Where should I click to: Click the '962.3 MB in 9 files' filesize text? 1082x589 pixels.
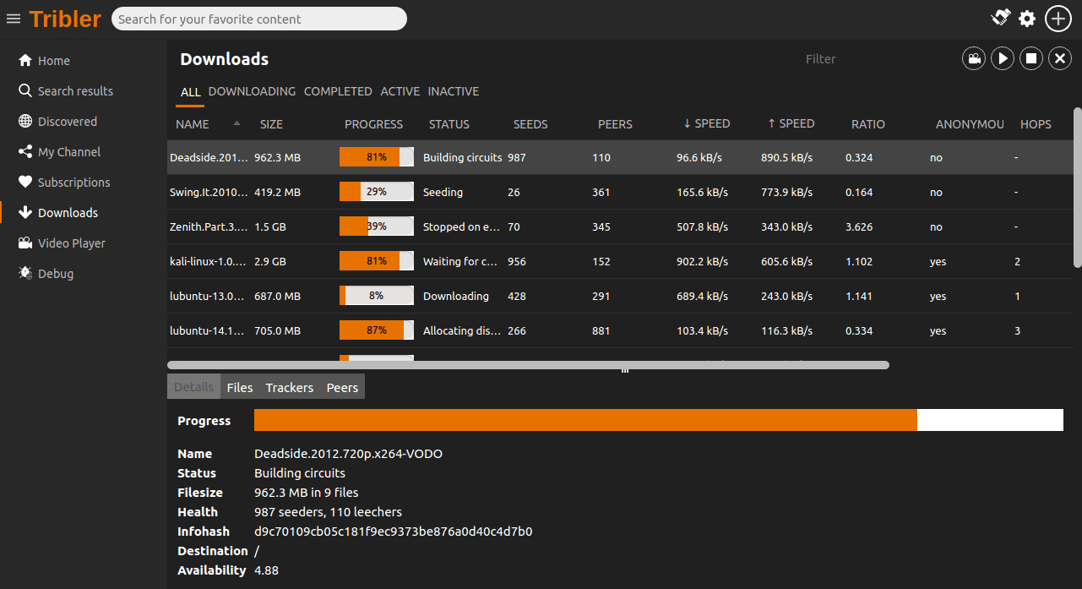click(x=306, y=493)
